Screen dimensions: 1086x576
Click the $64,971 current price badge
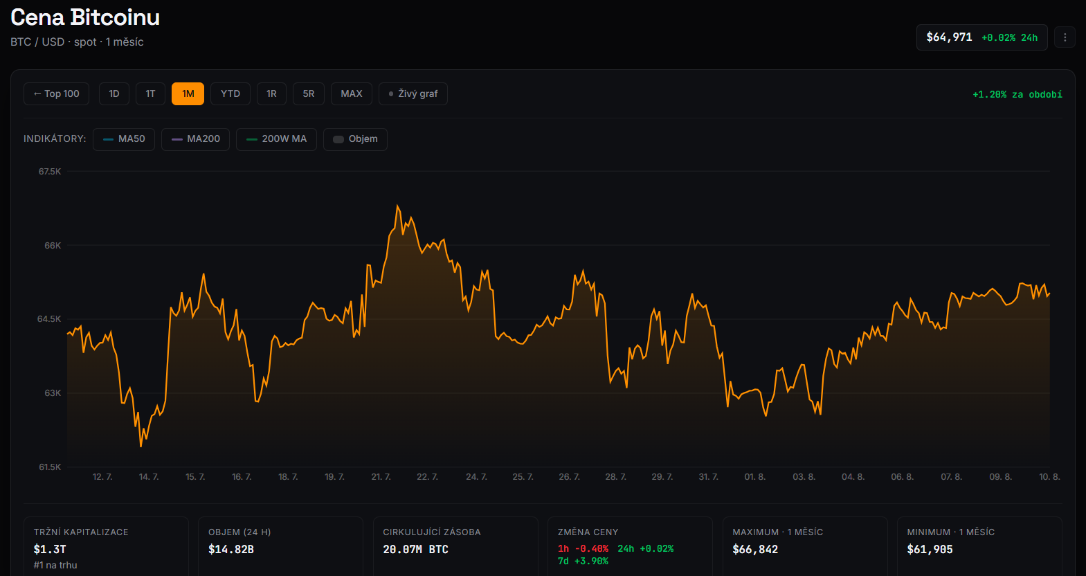coord(981,37)
